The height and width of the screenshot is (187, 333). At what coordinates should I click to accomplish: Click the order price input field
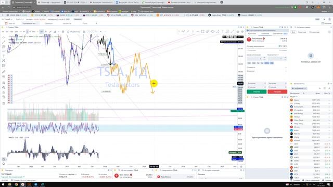[255, 58]
